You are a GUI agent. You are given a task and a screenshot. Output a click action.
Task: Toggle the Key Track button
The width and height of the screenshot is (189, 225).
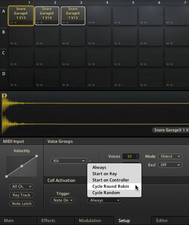[x=22, y=195]
